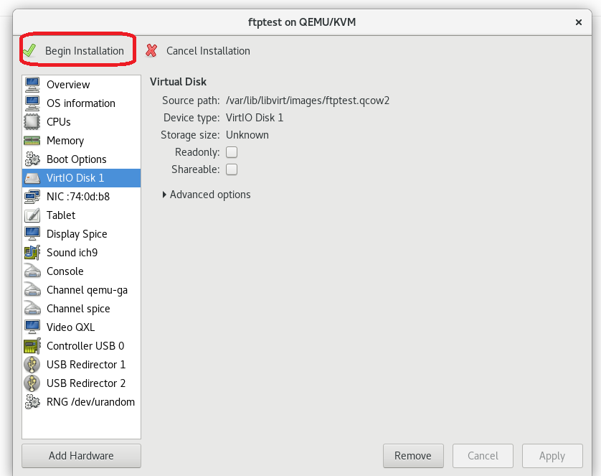Click the VirtIO Disk 1 drive icon
The height and width of the screenshot is (476, 601).
[x=32, y=178]
